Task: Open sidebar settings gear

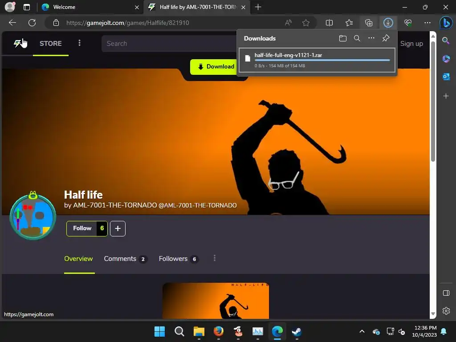Action: [x=446, y=311]
